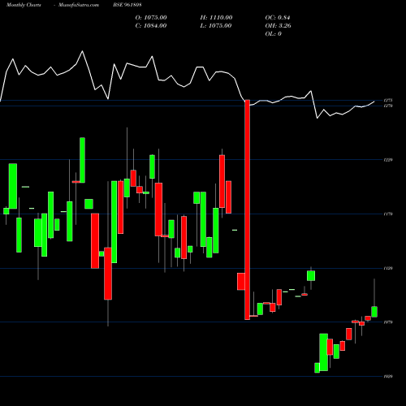Screen dimensions: 406x406
Task: Click the open value 'O: 1075.00'
Action: [151, 18]
